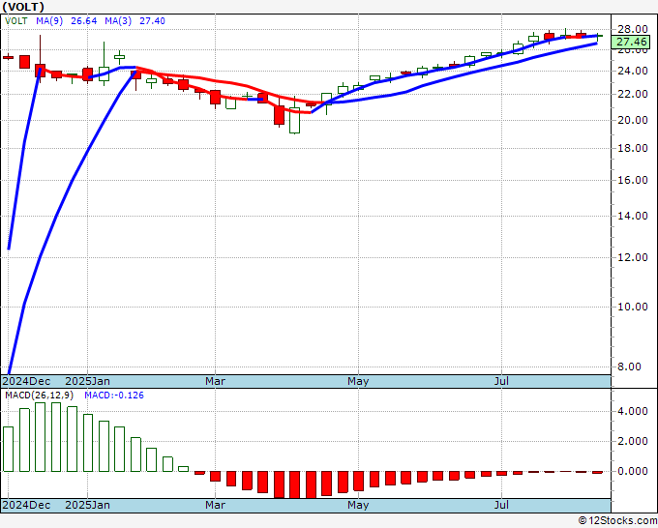Click the 22.00 price axis label

pos(633,94)
